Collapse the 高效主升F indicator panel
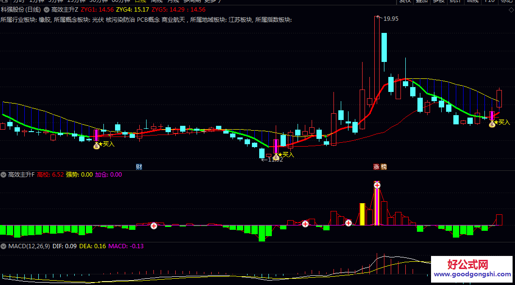Screen dimensions: 515x285 click(x=4, y=176)
